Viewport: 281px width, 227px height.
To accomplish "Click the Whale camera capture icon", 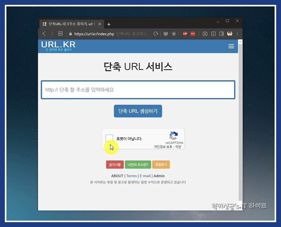I will pyautogui.click(x=205, y=34).
